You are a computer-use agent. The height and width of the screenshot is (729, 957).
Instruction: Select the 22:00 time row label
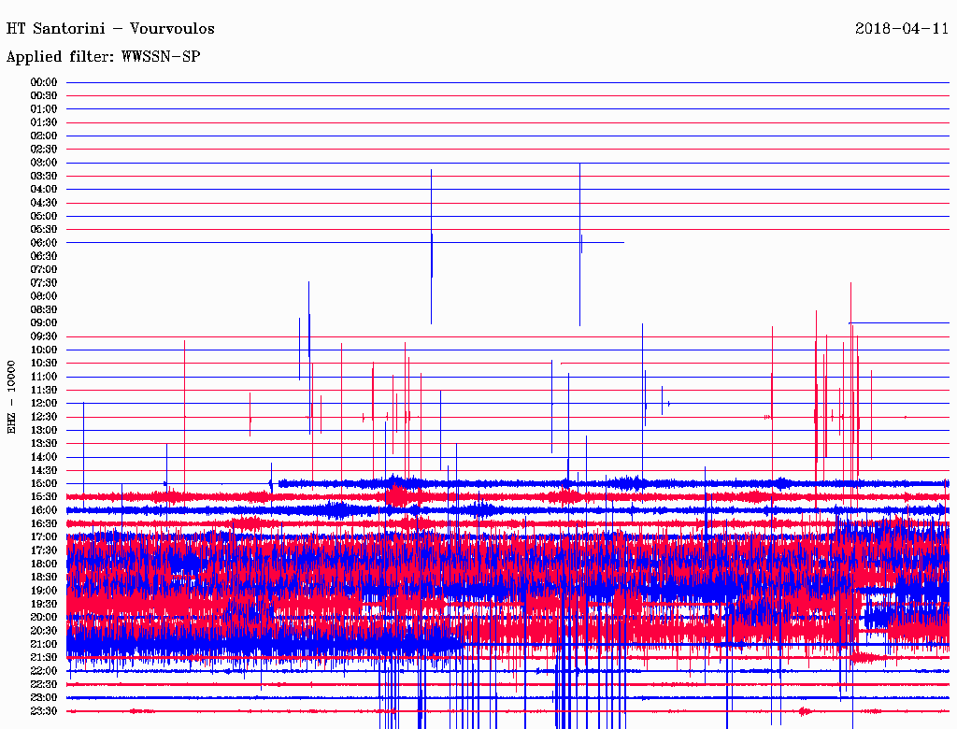click(44, 670)
